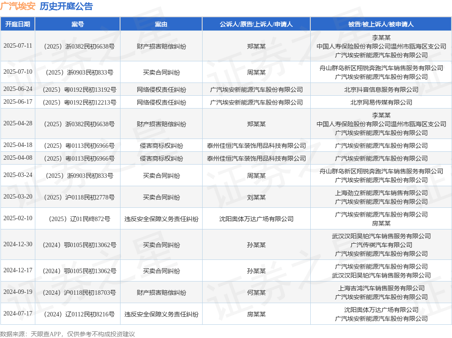Select the date cell 2024-12-17

pyautogui.click(x=18, y=270)
